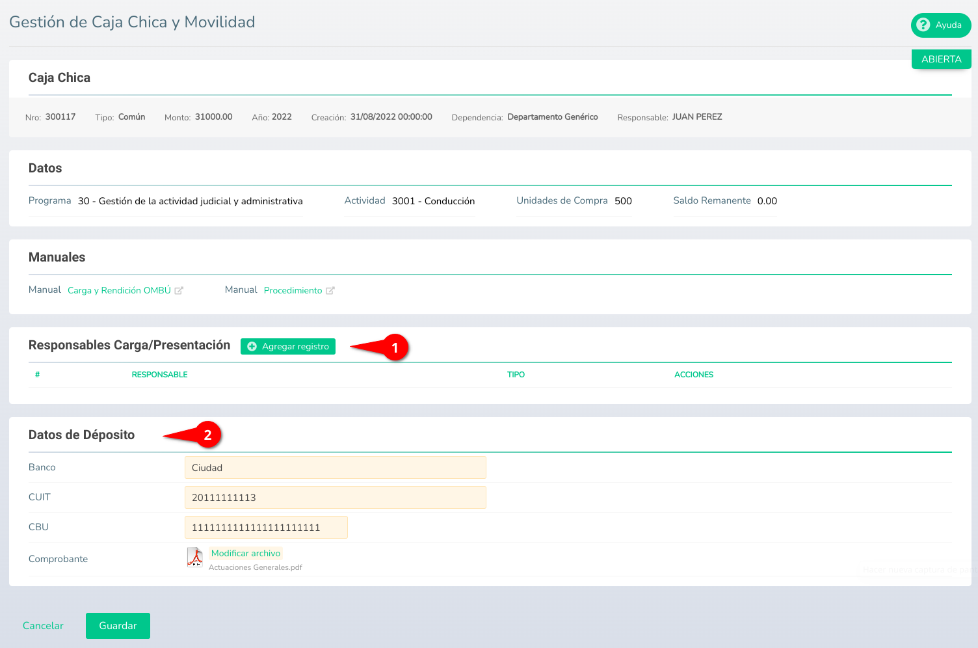
Task: Open the Carga y Rendición OMBÚ manual
Action: pyautogui.click(x=119, y=290)
